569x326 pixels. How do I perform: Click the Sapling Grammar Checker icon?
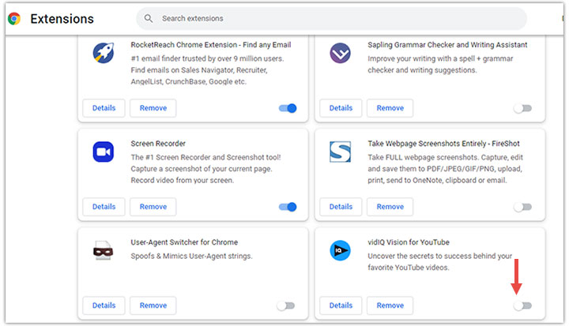tap(340, 53)
